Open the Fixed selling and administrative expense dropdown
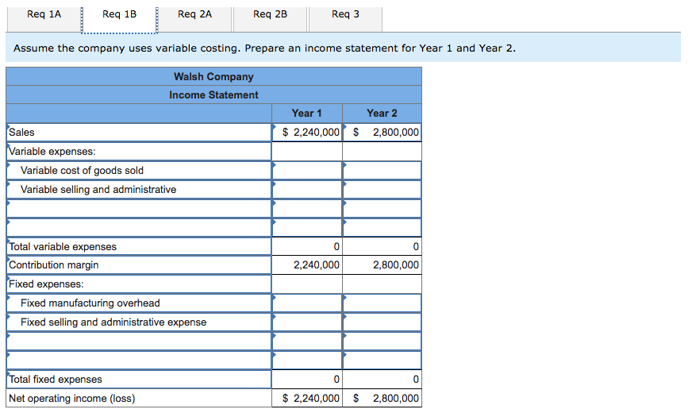Viewport: 692px width, 413px height. tap(139, 322)
